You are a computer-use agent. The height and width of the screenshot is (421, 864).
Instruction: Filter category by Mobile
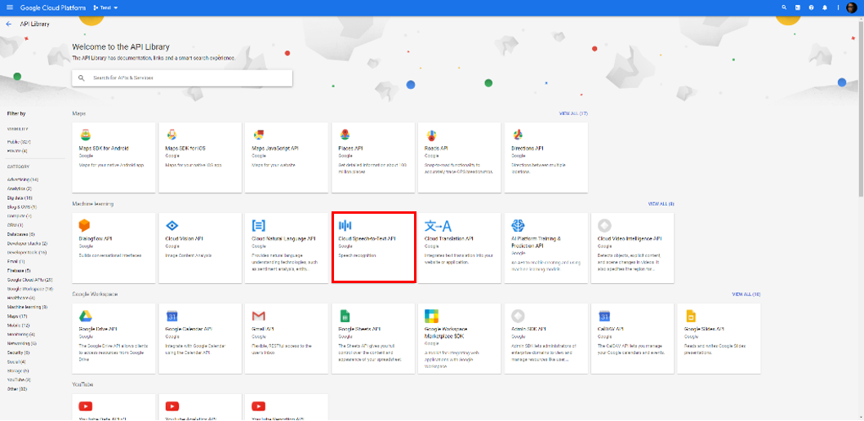point(18,326)
